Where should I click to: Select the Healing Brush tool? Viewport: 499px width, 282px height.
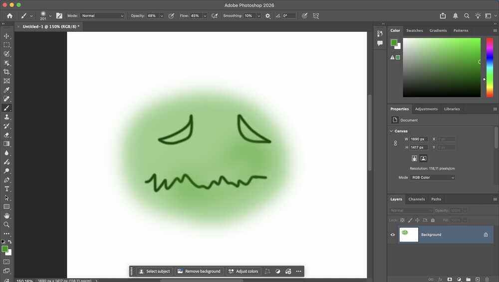pyautogui.click(x=6, y=99)
